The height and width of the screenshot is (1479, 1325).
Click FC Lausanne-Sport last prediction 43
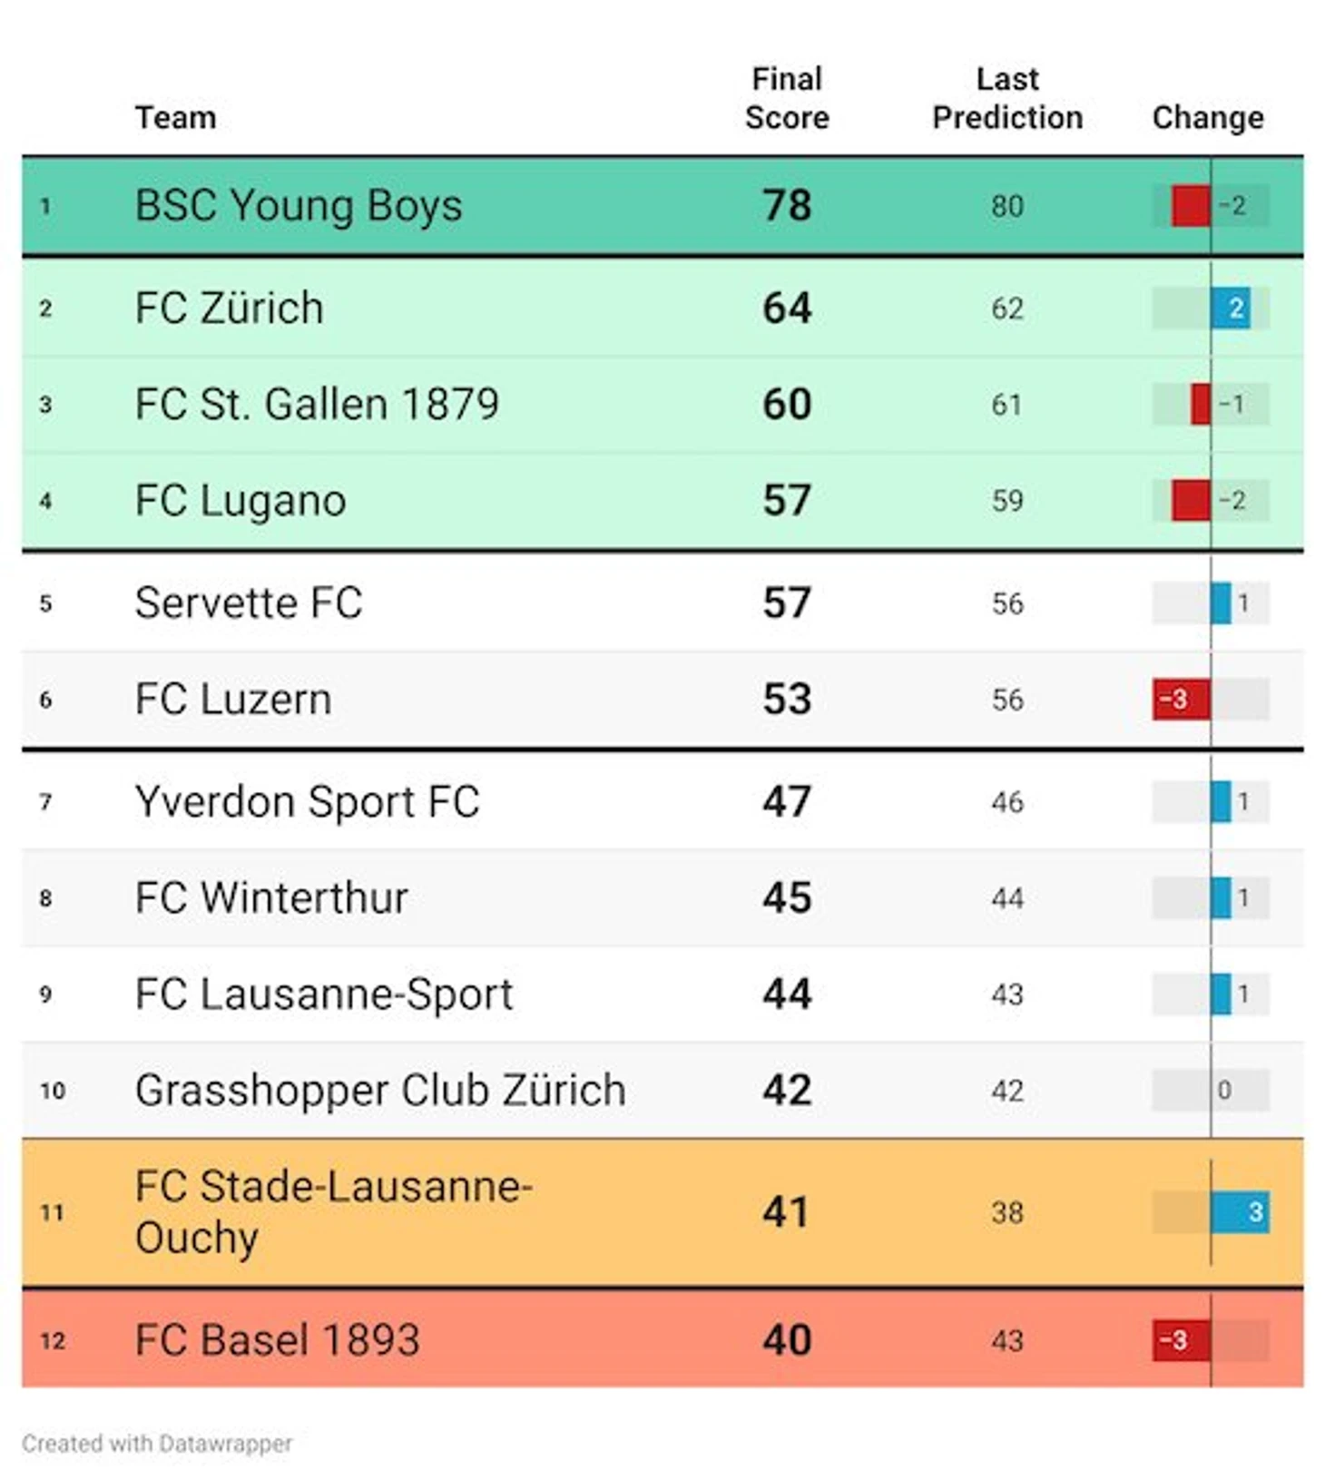[1006, 994]
